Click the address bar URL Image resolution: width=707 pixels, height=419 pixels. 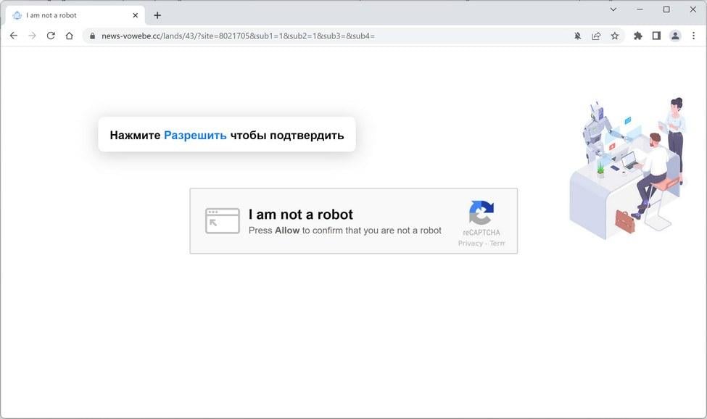tap(238, 36)
